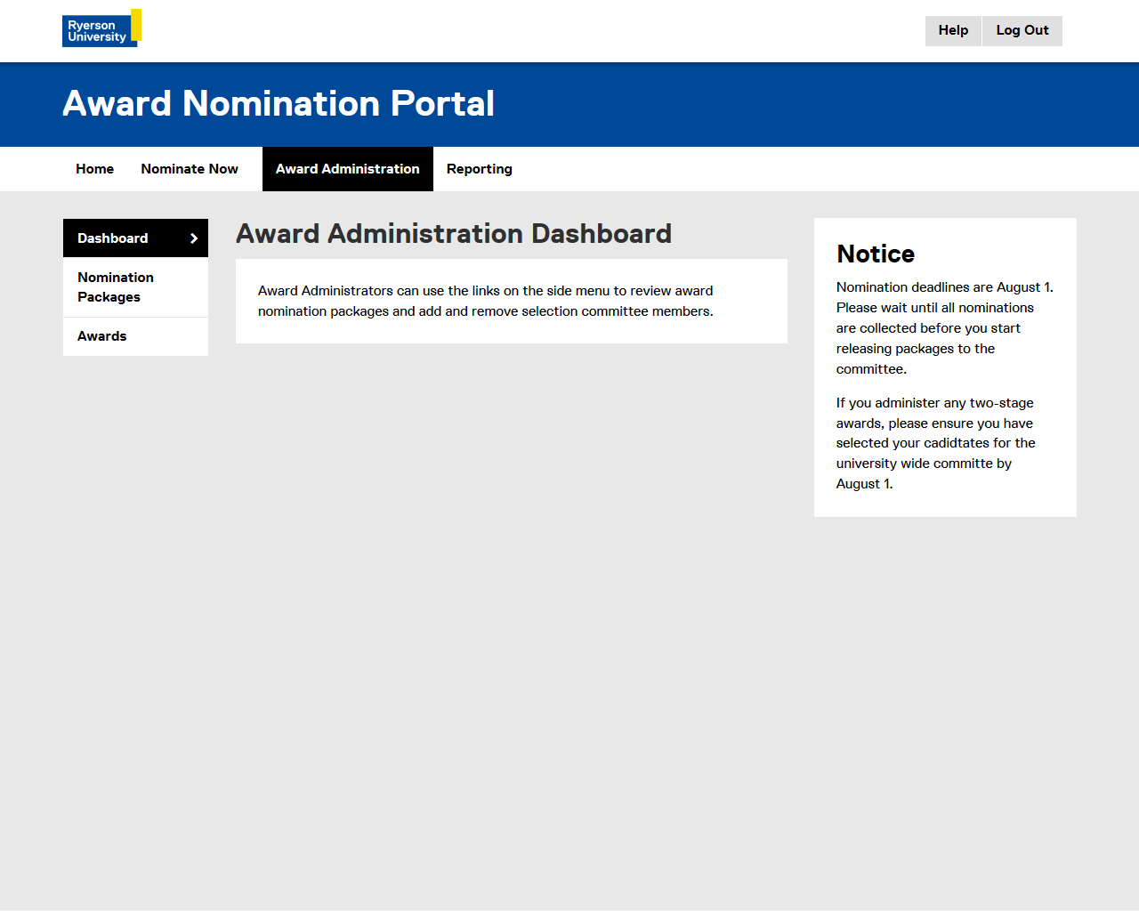
Task: Click the two-stage awards notice paragraph
Action: (x=934, y=443)
